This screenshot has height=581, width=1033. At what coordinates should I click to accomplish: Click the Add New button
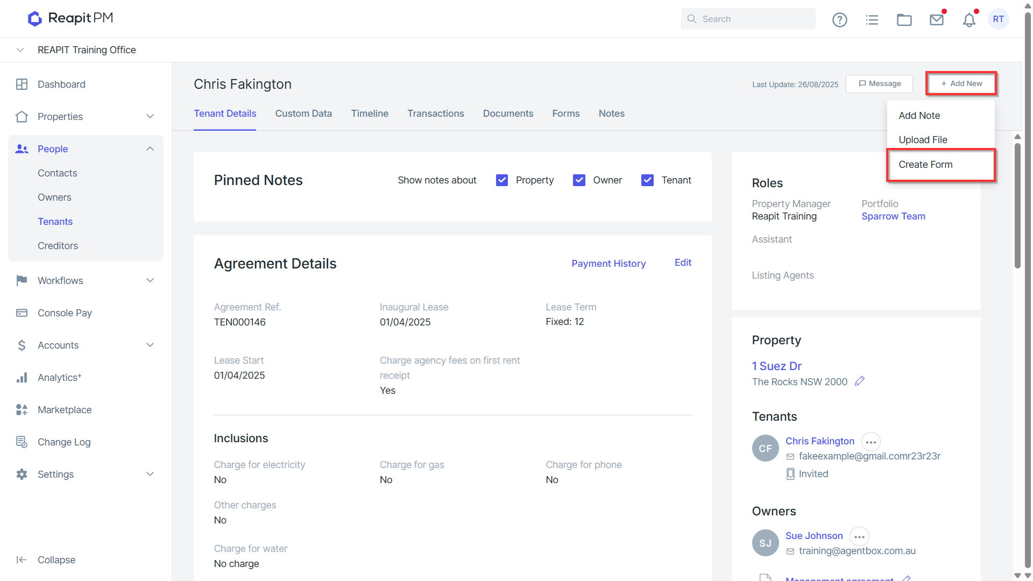961,84
